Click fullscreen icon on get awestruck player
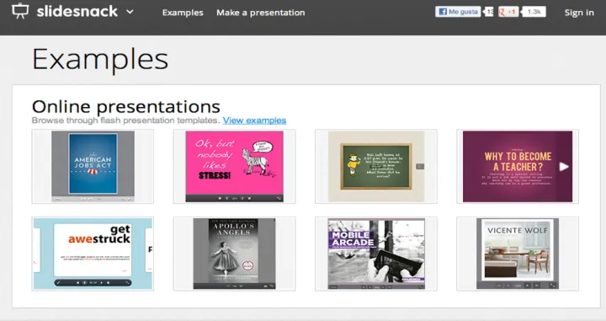Viewport: 606px width, 321px height. 127,283
